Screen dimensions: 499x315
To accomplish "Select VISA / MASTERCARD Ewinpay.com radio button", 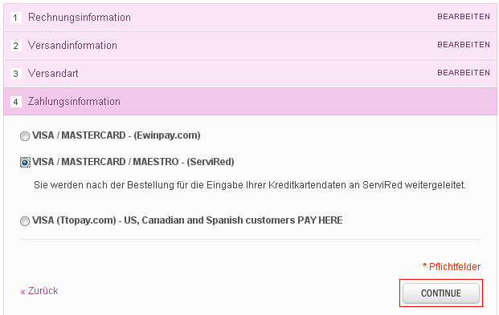I will click(25, 136).
